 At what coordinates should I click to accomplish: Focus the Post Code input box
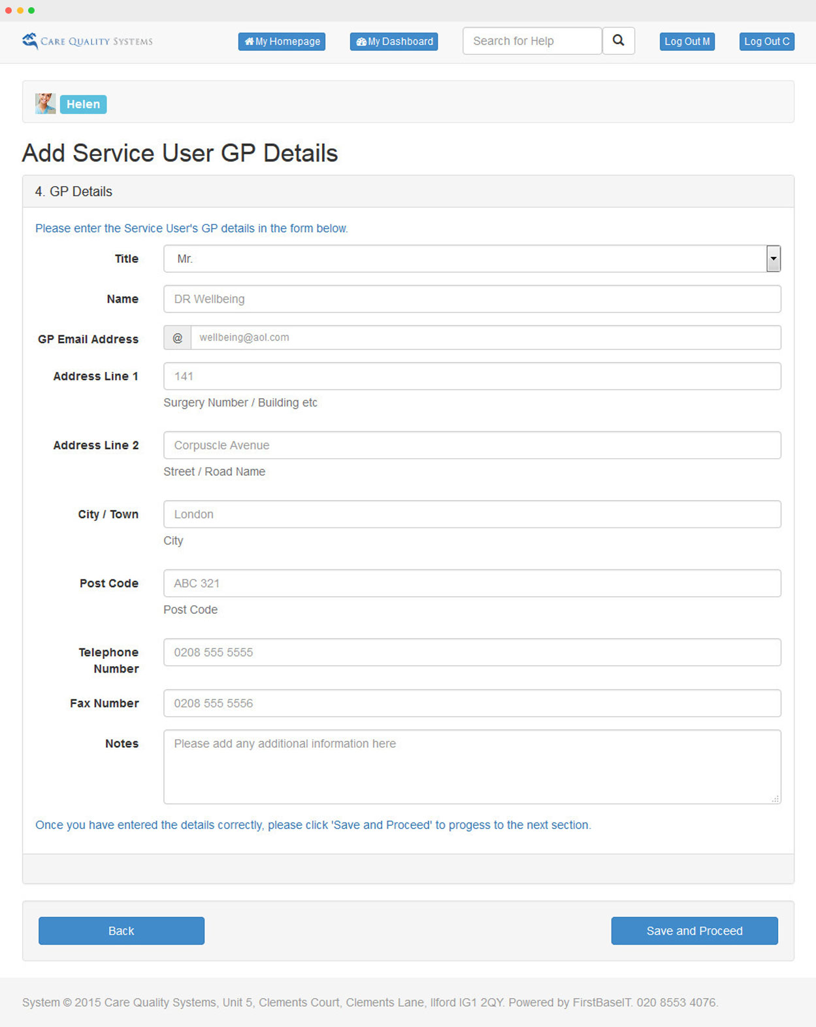click(472, 583)
